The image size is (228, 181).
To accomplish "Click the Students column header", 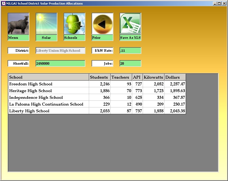I will point(99,77).
